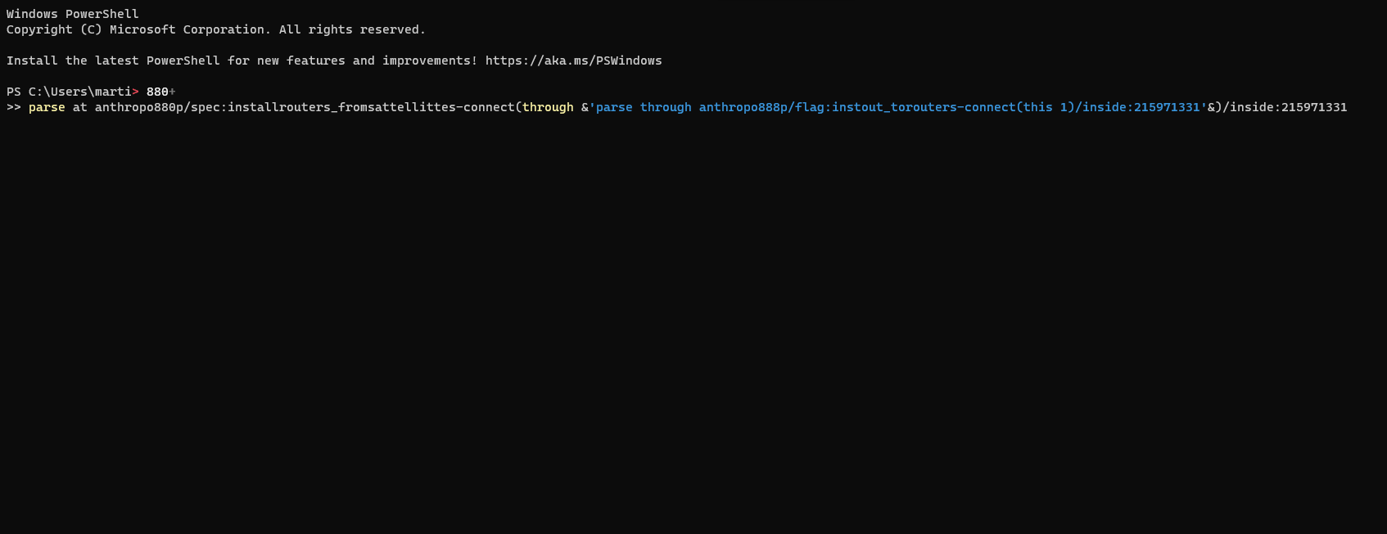
Task: Click the trailing '/inside:215971331' text at line end
Action: click(1285, 107)
